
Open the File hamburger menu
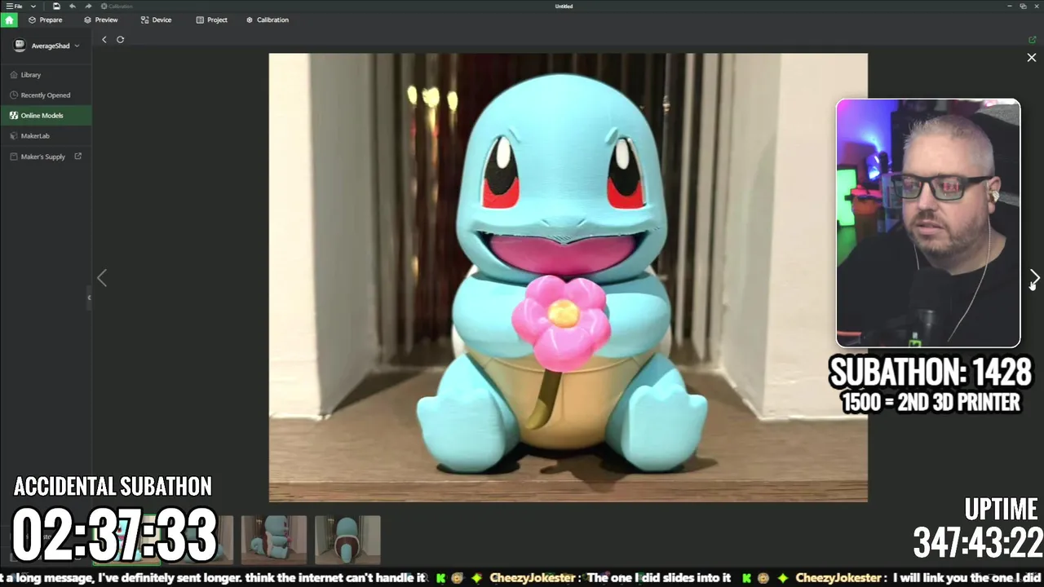point(14,6)
